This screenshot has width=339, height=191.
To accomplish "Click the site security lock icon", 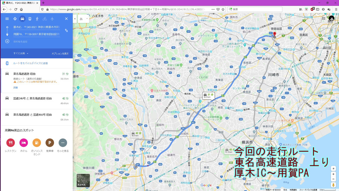I will point(47,9).
